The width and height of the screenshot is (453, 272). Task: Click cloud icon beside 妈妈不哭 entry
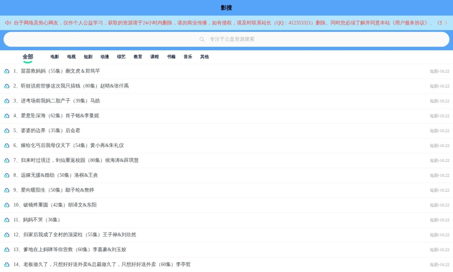(x=7, y=220)
